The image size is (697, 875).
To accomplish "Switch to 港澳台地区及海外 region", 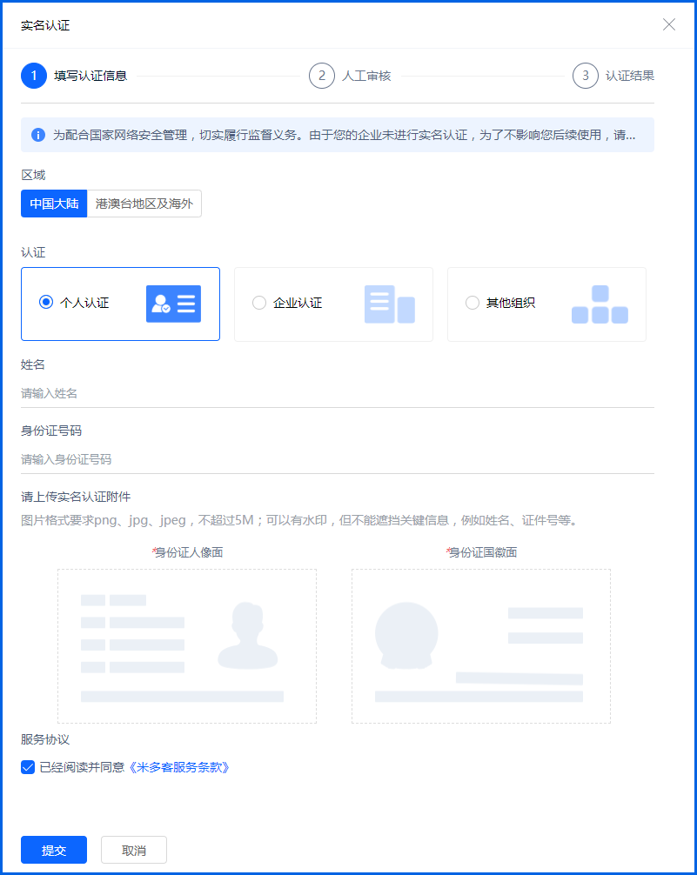I will (x=144, y=204).
